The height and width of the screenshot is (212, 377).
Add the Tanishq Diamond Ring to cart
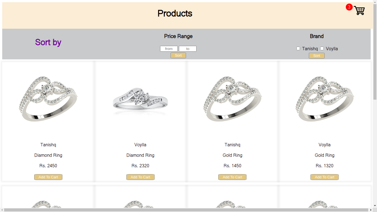coord(48,177)
